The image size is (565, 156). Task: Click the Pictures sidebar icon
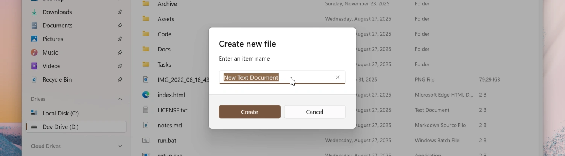click(34, 39)
